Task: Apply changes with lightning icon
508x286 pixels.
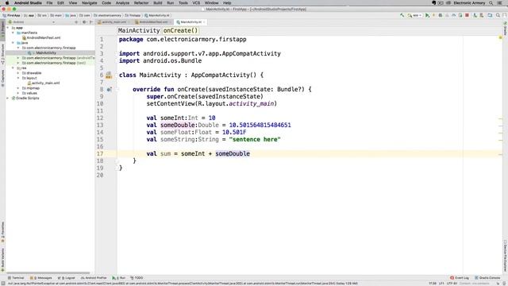Action: [x=434, y=15]
